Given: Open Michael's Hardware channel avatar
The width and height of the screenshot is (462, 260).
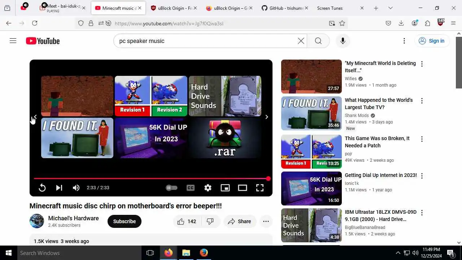Looking at the screenshot, I should pos(37,221).
